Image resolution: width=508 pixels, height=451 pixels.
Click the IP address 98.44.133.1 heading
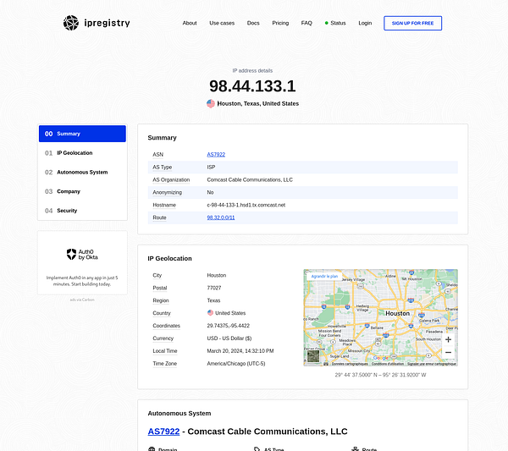[252, 86]
